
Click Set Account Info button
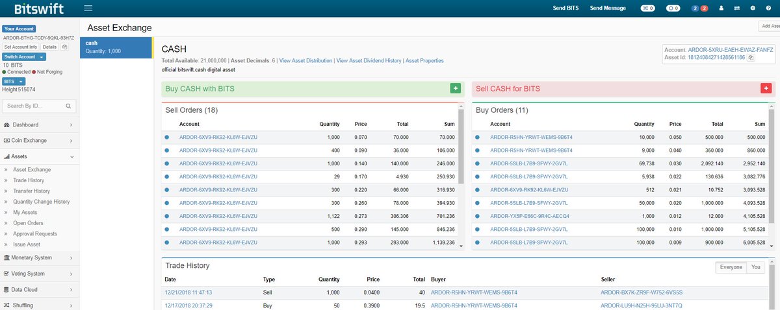[21, 47]
